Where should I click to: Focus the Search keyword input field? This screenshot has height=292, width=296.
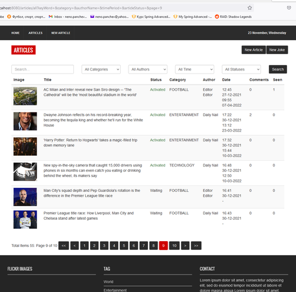pos(43,69)
